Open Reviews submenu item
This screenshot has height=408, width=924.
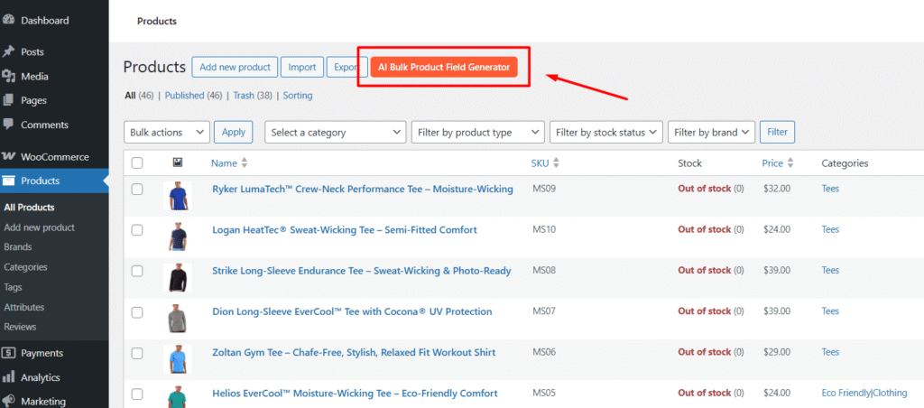click(20, 327)
